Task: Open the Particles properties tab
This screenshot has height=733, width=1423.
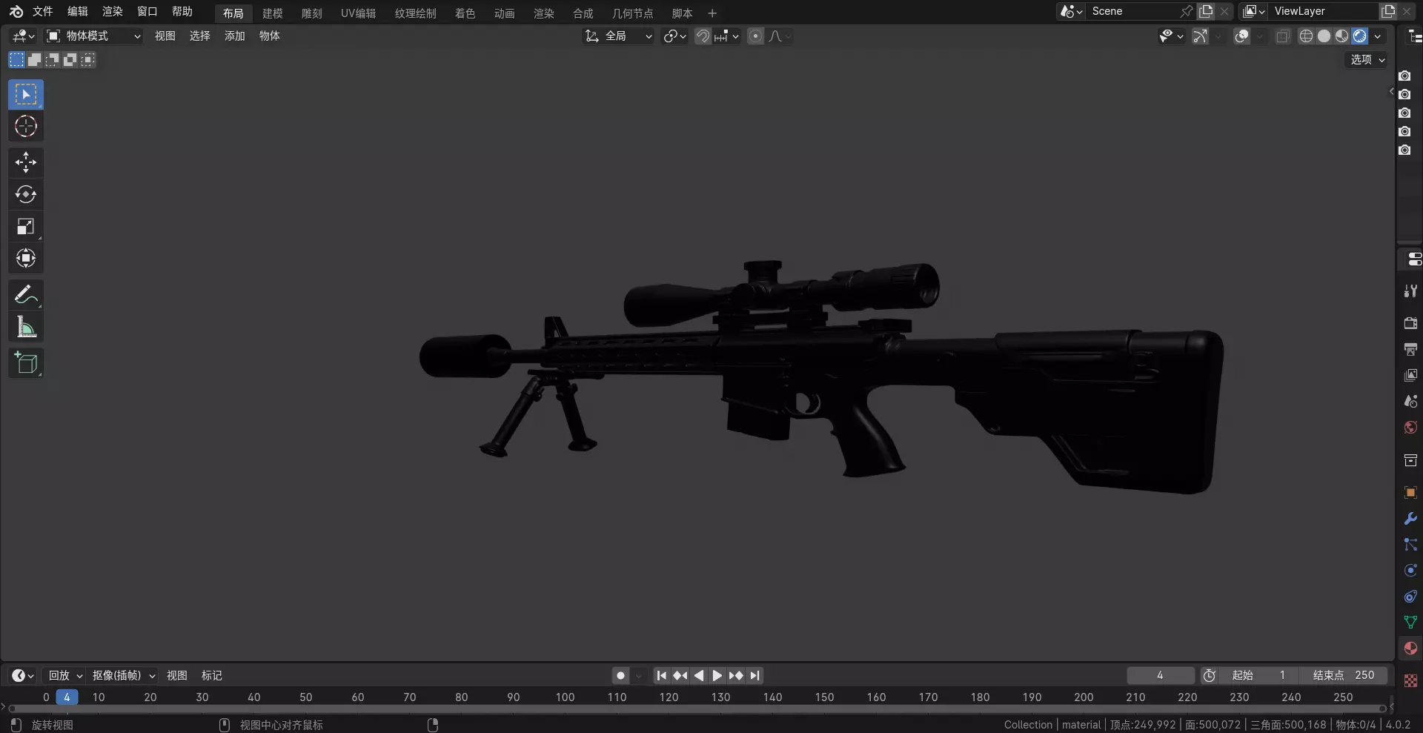Action: 1410,545
